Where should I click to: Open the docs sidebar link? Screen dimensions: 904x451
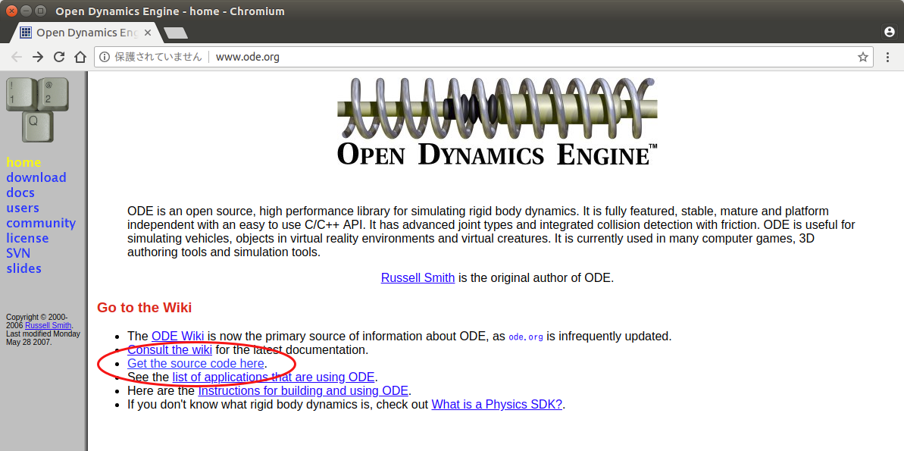pos(20,193)
